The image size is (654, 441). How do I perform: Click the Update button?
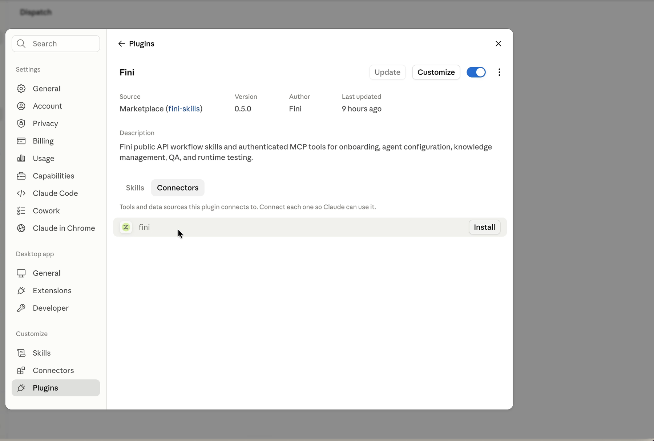[387, 72]
